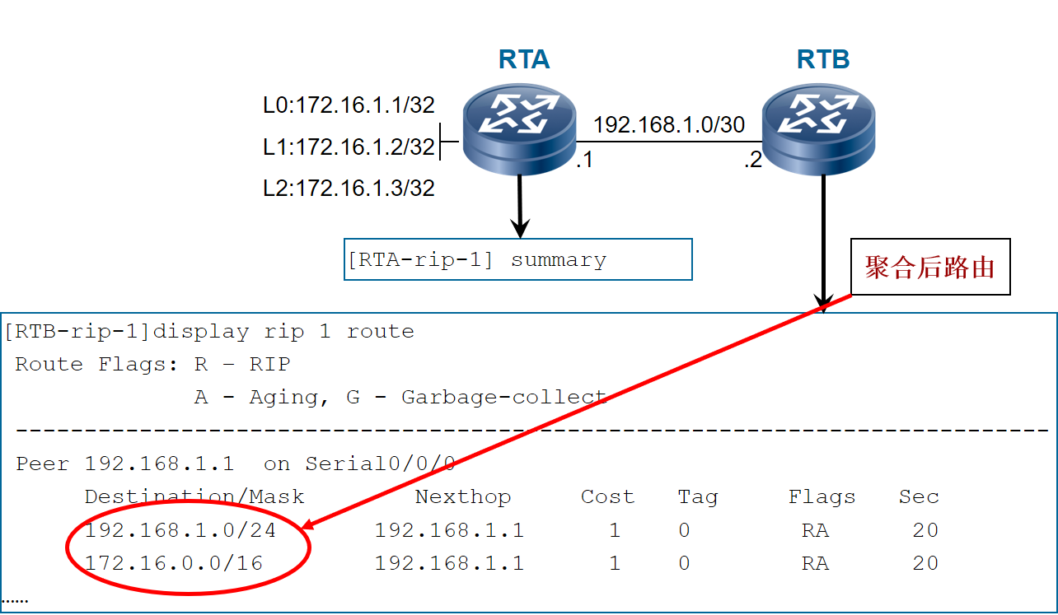Click the RA flag in the 192.168.1.0/24 row
This screenshot has height=615, width=1058.
(815, 530)
